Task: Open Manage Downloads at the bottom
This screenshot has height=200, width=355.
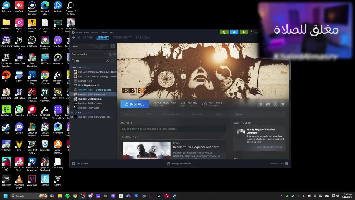Action: pyautogui.click(x=179, y=164)
